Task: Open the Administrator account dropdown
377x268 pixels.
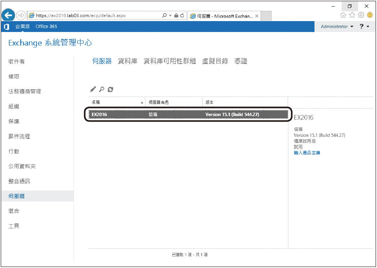Action: click(x=337, y=27)
